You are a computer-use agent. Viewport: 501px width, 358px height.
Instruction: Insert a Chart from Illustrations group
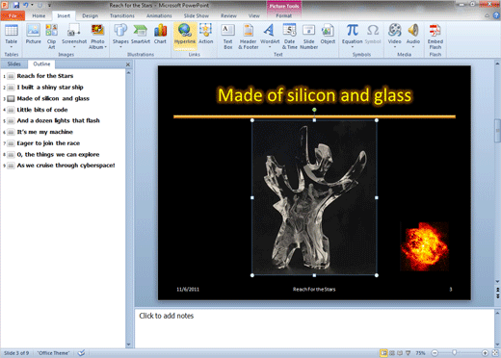[x=160, y=34]
